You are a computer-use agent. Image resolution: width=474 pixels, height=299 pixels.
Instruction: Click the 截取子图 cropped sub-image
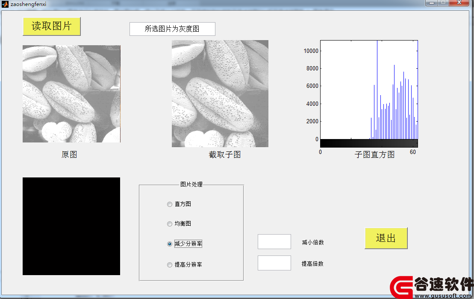pos(220,93)
